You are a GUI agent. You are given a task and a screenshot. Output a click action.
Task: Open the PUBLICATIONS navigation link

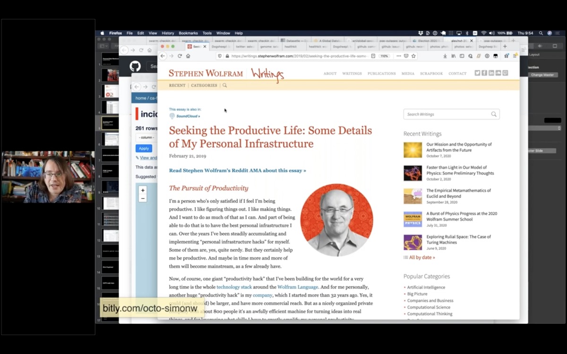click(x=382, y=74)
